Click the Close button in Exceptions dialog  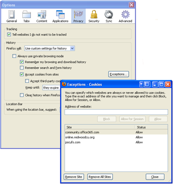coord(155,177)
